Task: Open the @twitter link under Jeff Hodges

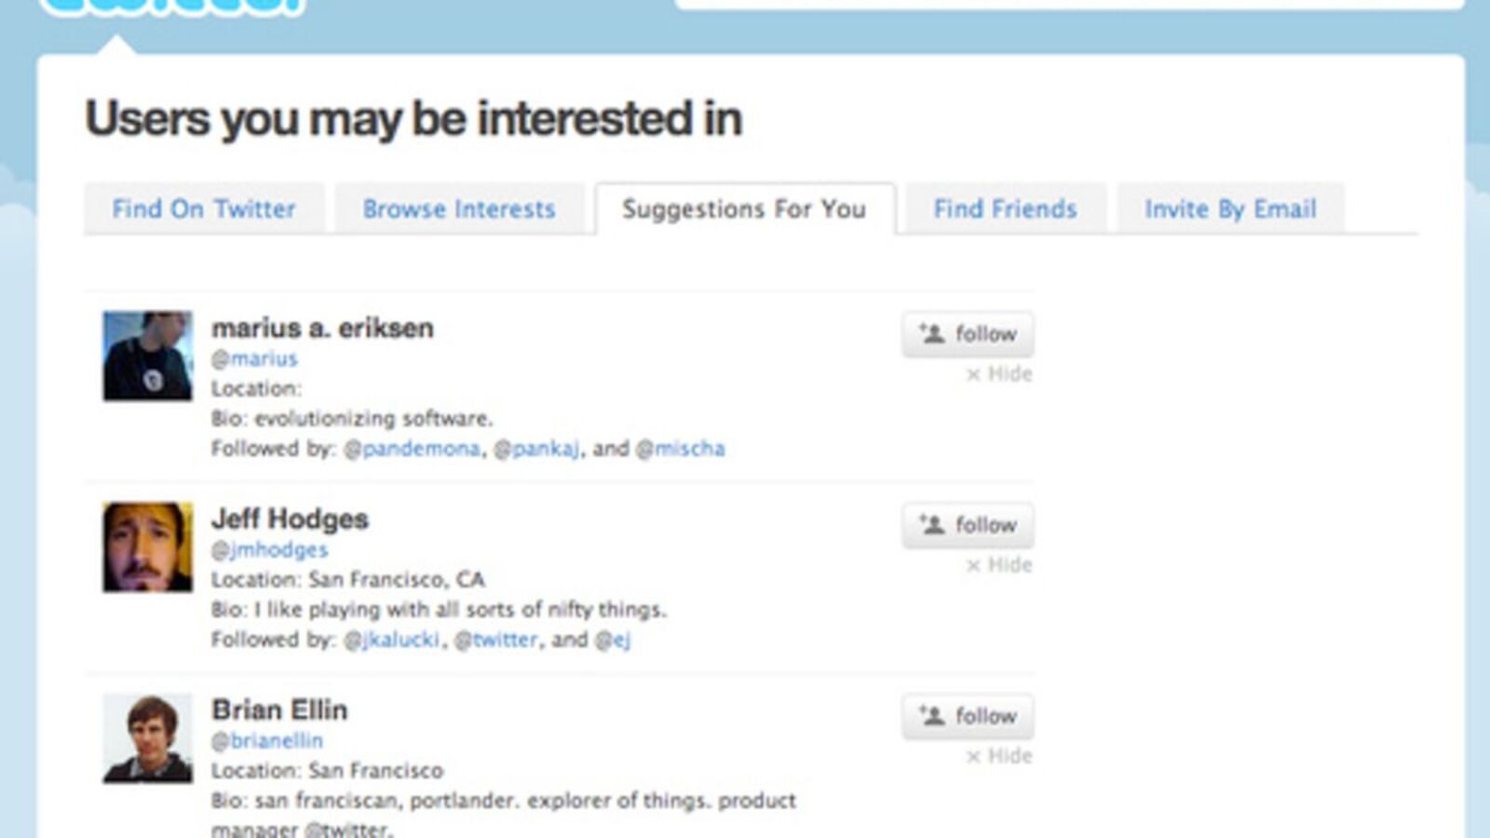Action: tap(498, 639)
